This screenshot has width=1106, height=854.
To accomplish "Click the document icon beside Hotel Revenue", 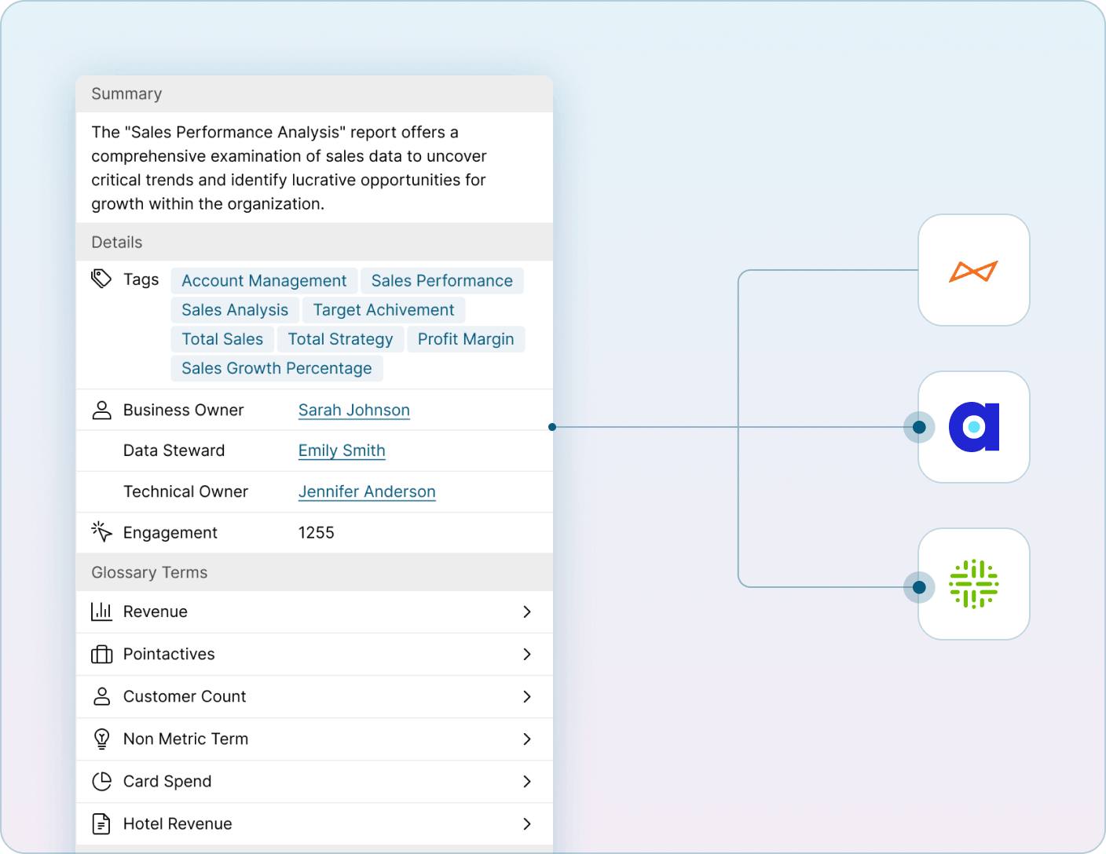I will coord(102,823).
